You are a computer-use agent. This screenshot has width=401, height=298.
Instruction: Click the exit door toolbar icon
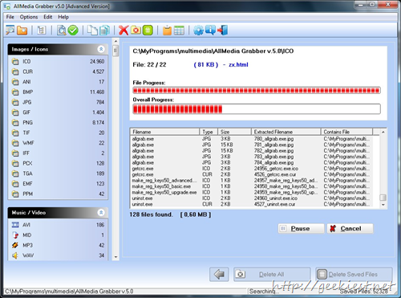222,31
